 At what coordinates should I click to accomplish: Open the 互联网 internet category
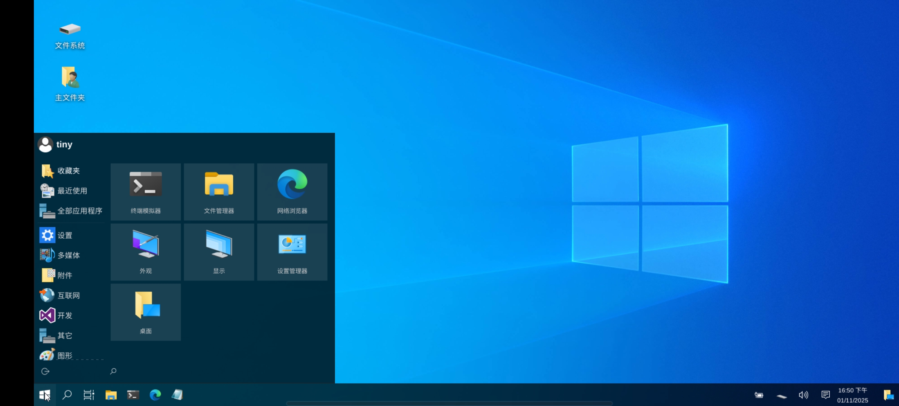point(71,295)
